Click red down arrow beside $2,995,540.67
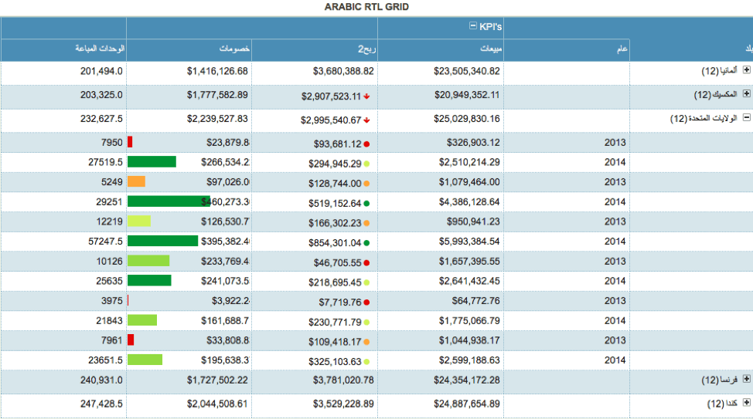The image size is (753, 419). [366, 120]
